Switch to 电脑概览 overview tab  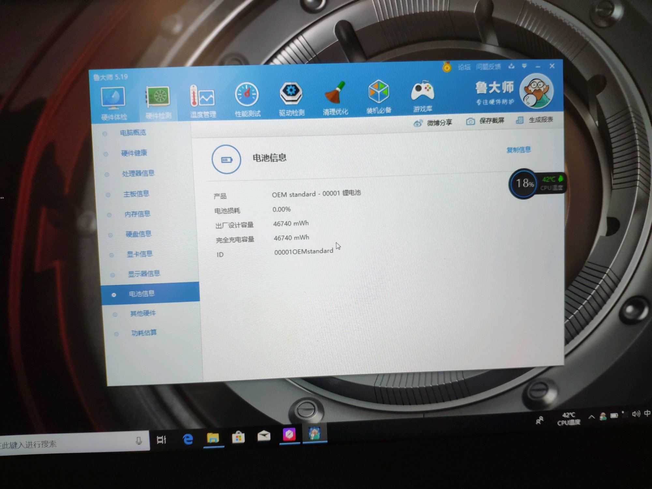pos(133,133)
